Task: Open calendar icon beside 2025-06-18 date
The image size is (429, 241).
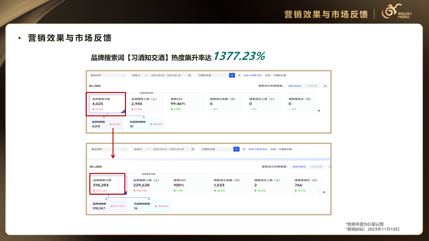Action: click(189, 75)
